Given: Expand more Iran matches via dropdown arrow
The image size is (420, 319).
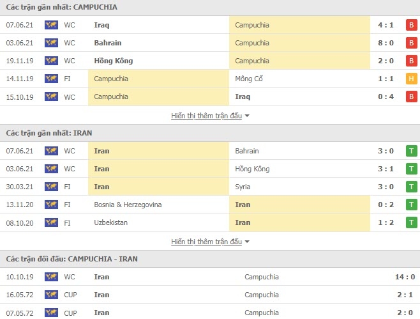Looking at the screenshot, I should pos(247,242).
